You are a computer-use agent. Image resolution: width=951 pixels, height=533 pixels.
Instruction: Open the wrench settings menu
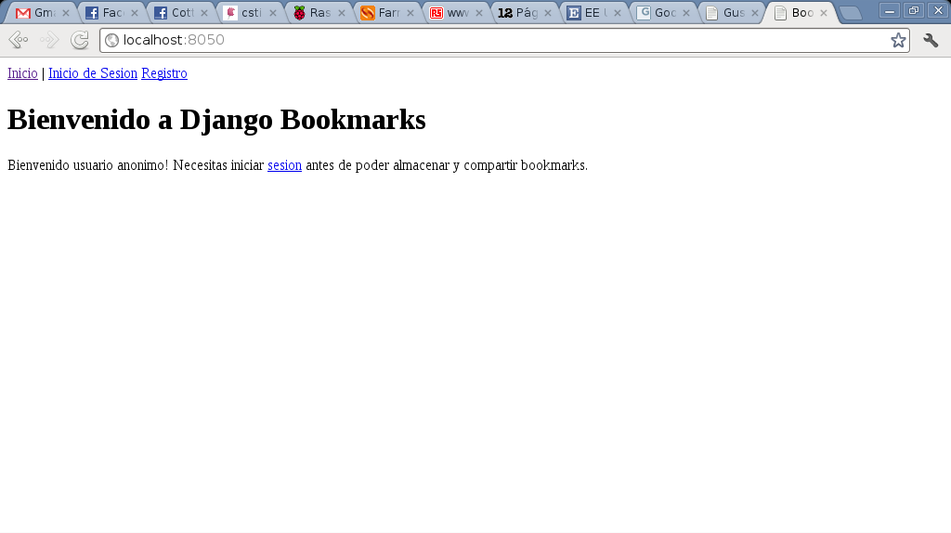click(931, 40)
